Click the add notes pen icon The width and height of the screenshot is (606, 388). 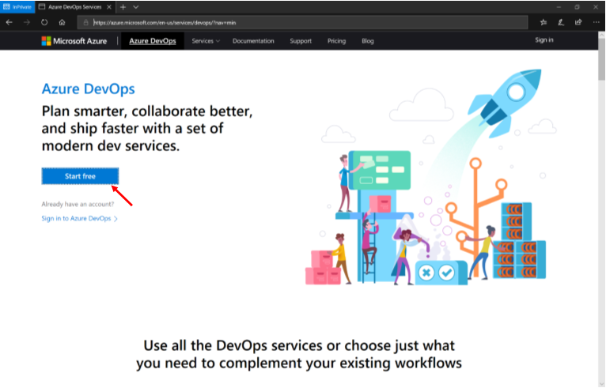(561, 22)
